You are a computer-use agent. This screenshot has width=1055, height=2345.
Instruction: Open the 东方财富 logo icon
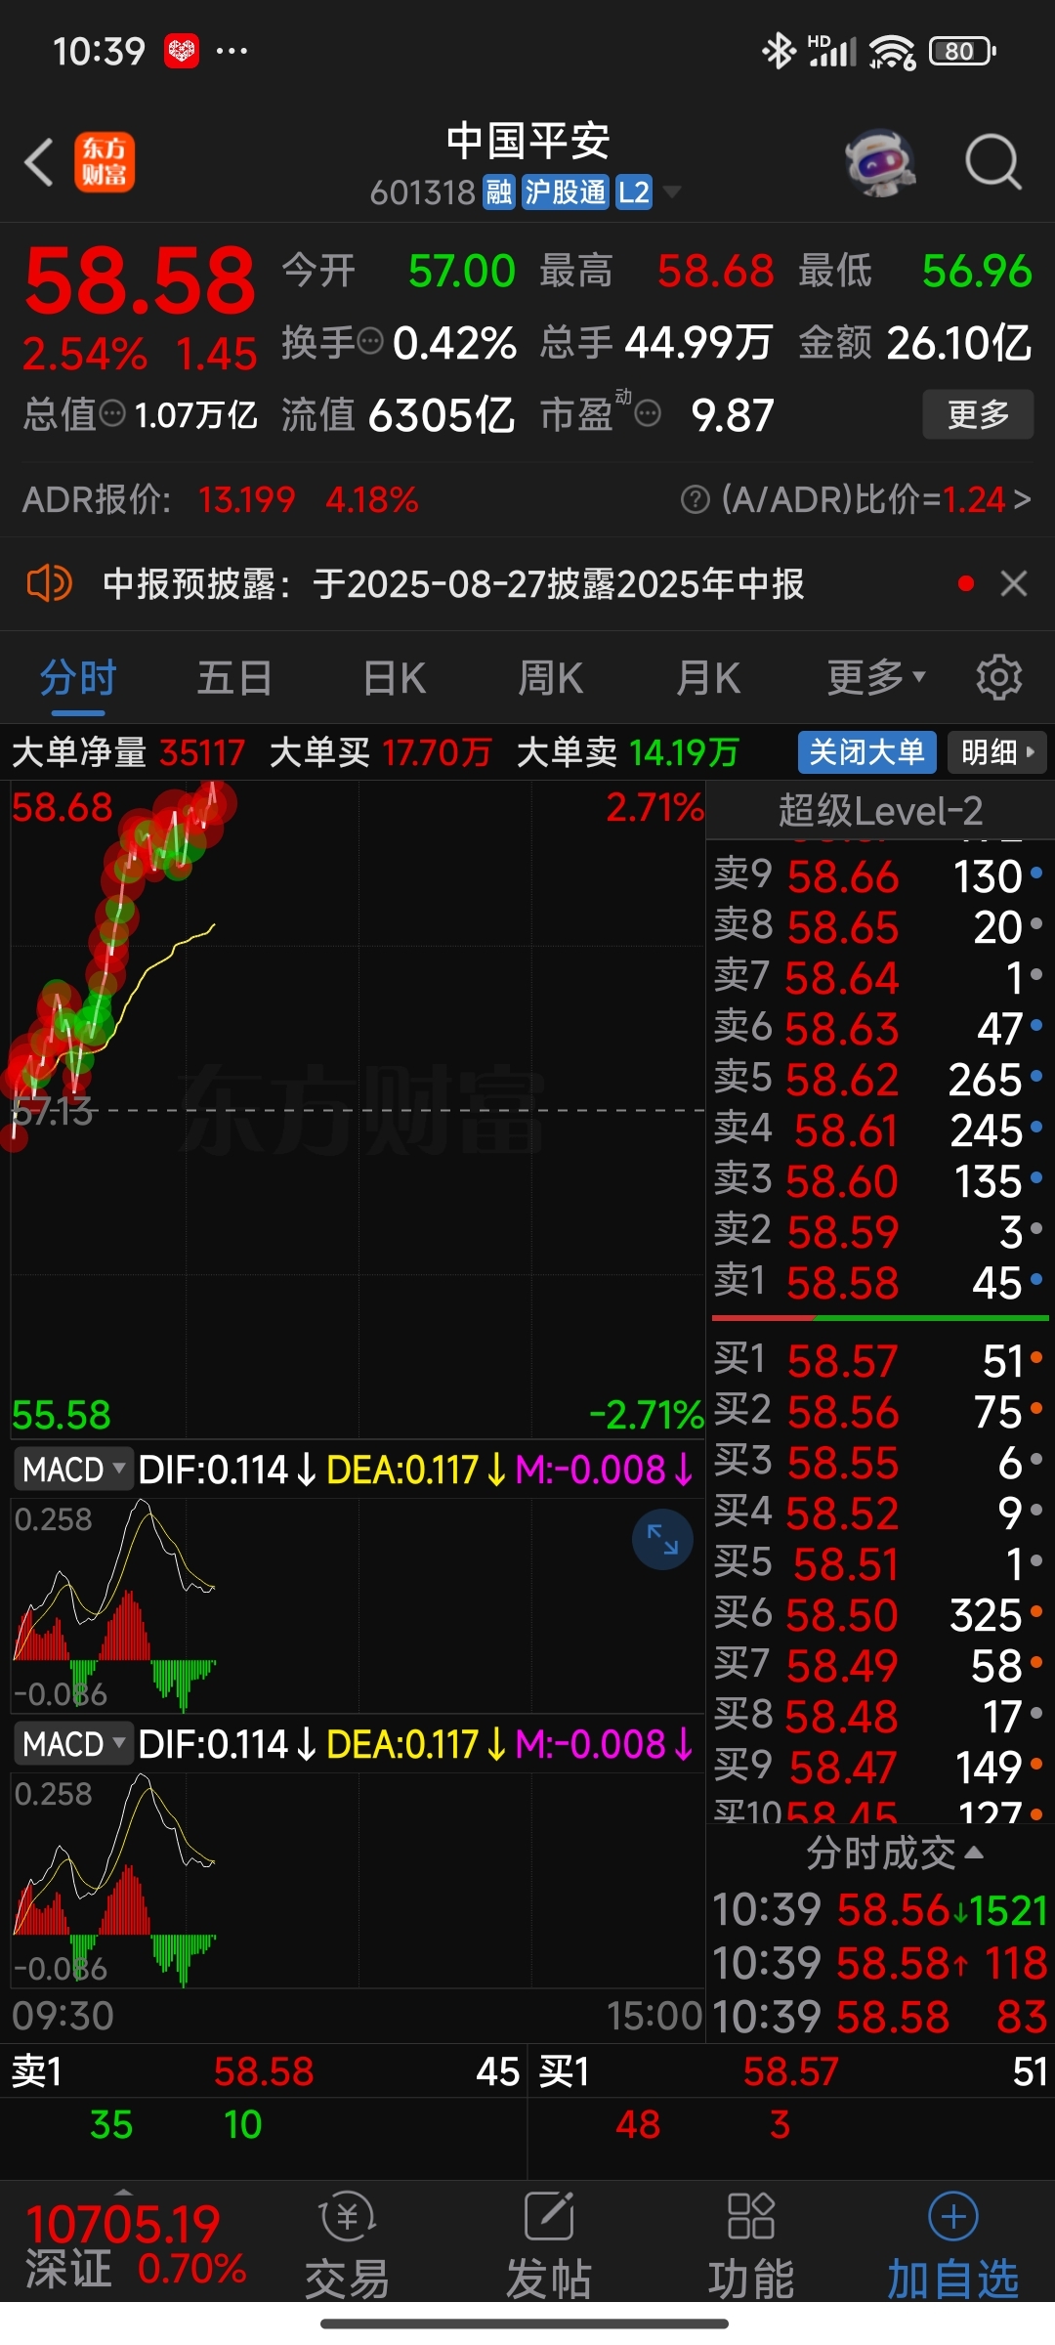105,162
